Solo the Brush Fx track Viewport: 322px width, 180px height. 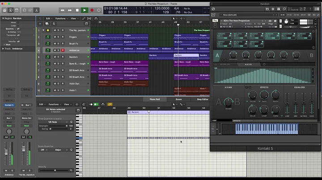coord(58,44)
